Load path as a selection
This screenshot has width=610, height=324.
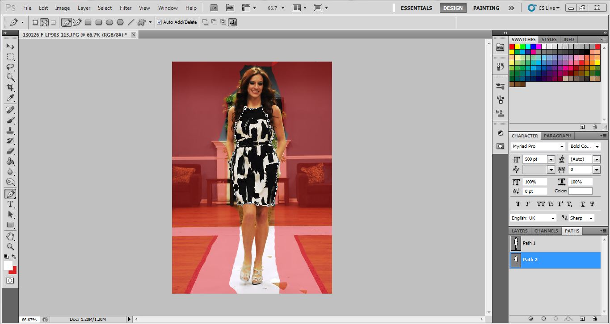[x=556, y=319]
